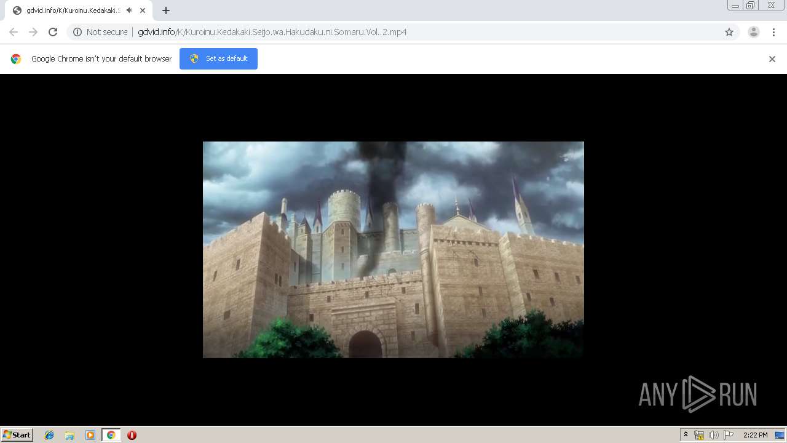The height and width of the screenshot is (443, 787).
Task: Go forward using the forward arrow
Action: click(x=33, y=32)
